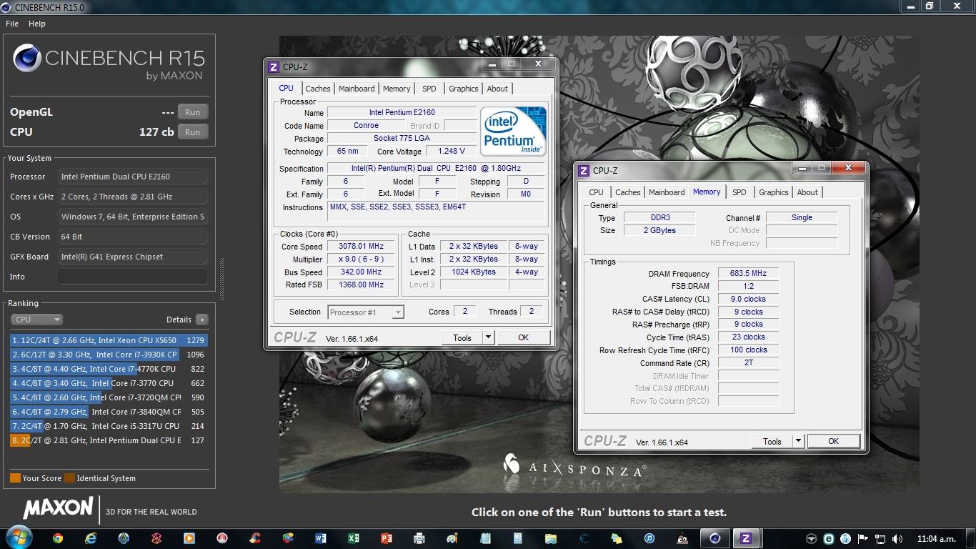The height and width of the screenshot is (549, 976).
Task: Open About tab in CPU window
Action: coord(497,89)
